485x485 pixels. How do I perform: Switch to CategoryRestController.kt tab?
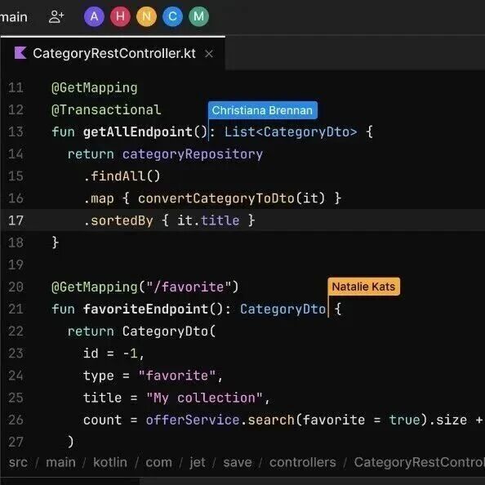coord(114,53)
